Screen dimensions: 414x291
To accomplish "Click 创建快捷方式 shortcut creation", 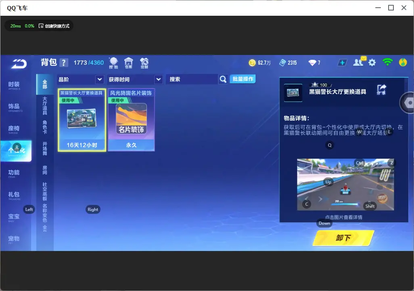I will pyautogui.click(x=54, y=26).
